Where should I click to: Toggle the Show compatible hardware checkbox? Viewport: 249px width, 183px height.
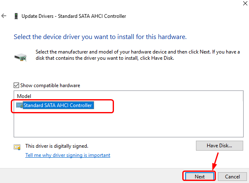coord(16,85)
